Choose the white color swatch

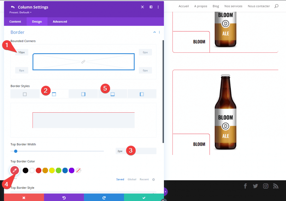pyautogui.click(x=32, y=170)
